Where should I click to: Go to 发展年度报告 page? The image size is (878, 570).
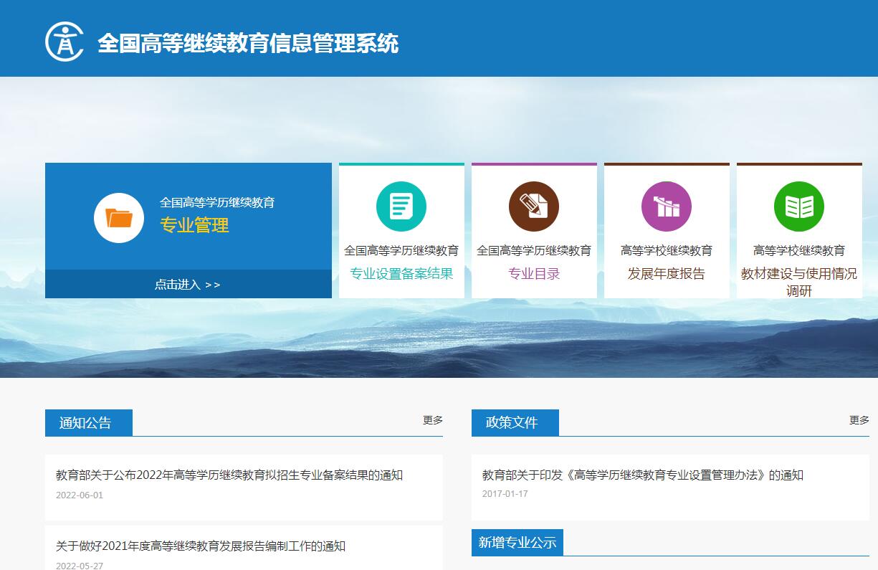667,274
